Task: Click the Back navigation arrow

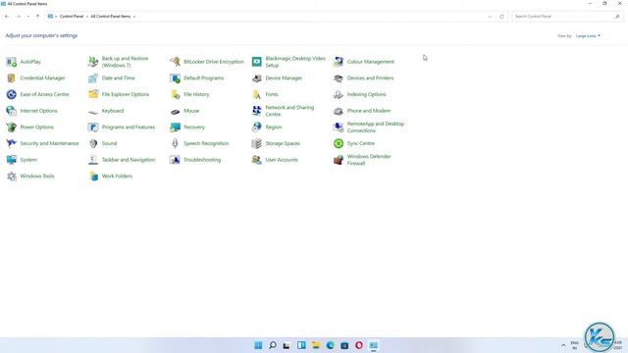Action: pyautogui.click(x=7, y=17)
